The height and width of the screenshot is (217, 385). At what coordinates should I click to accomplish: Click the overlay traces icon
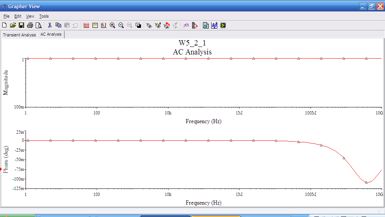tap(186, 25)
